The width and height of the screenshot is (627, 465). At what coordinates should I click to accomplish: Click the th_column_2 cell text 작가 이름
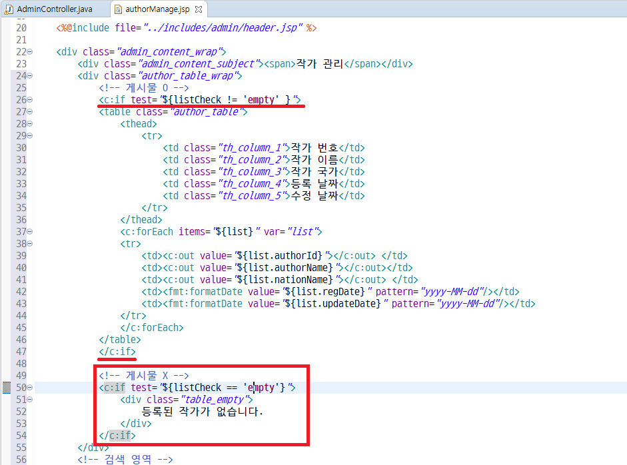(x=314, y=159)
